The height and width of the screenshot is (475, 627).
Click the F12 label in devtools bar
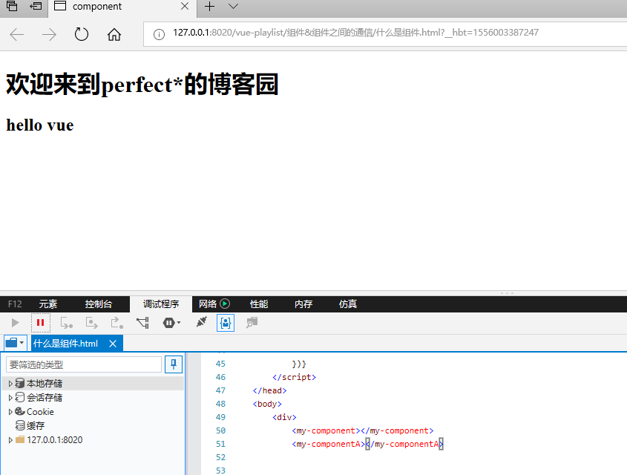tap(15, 304)
